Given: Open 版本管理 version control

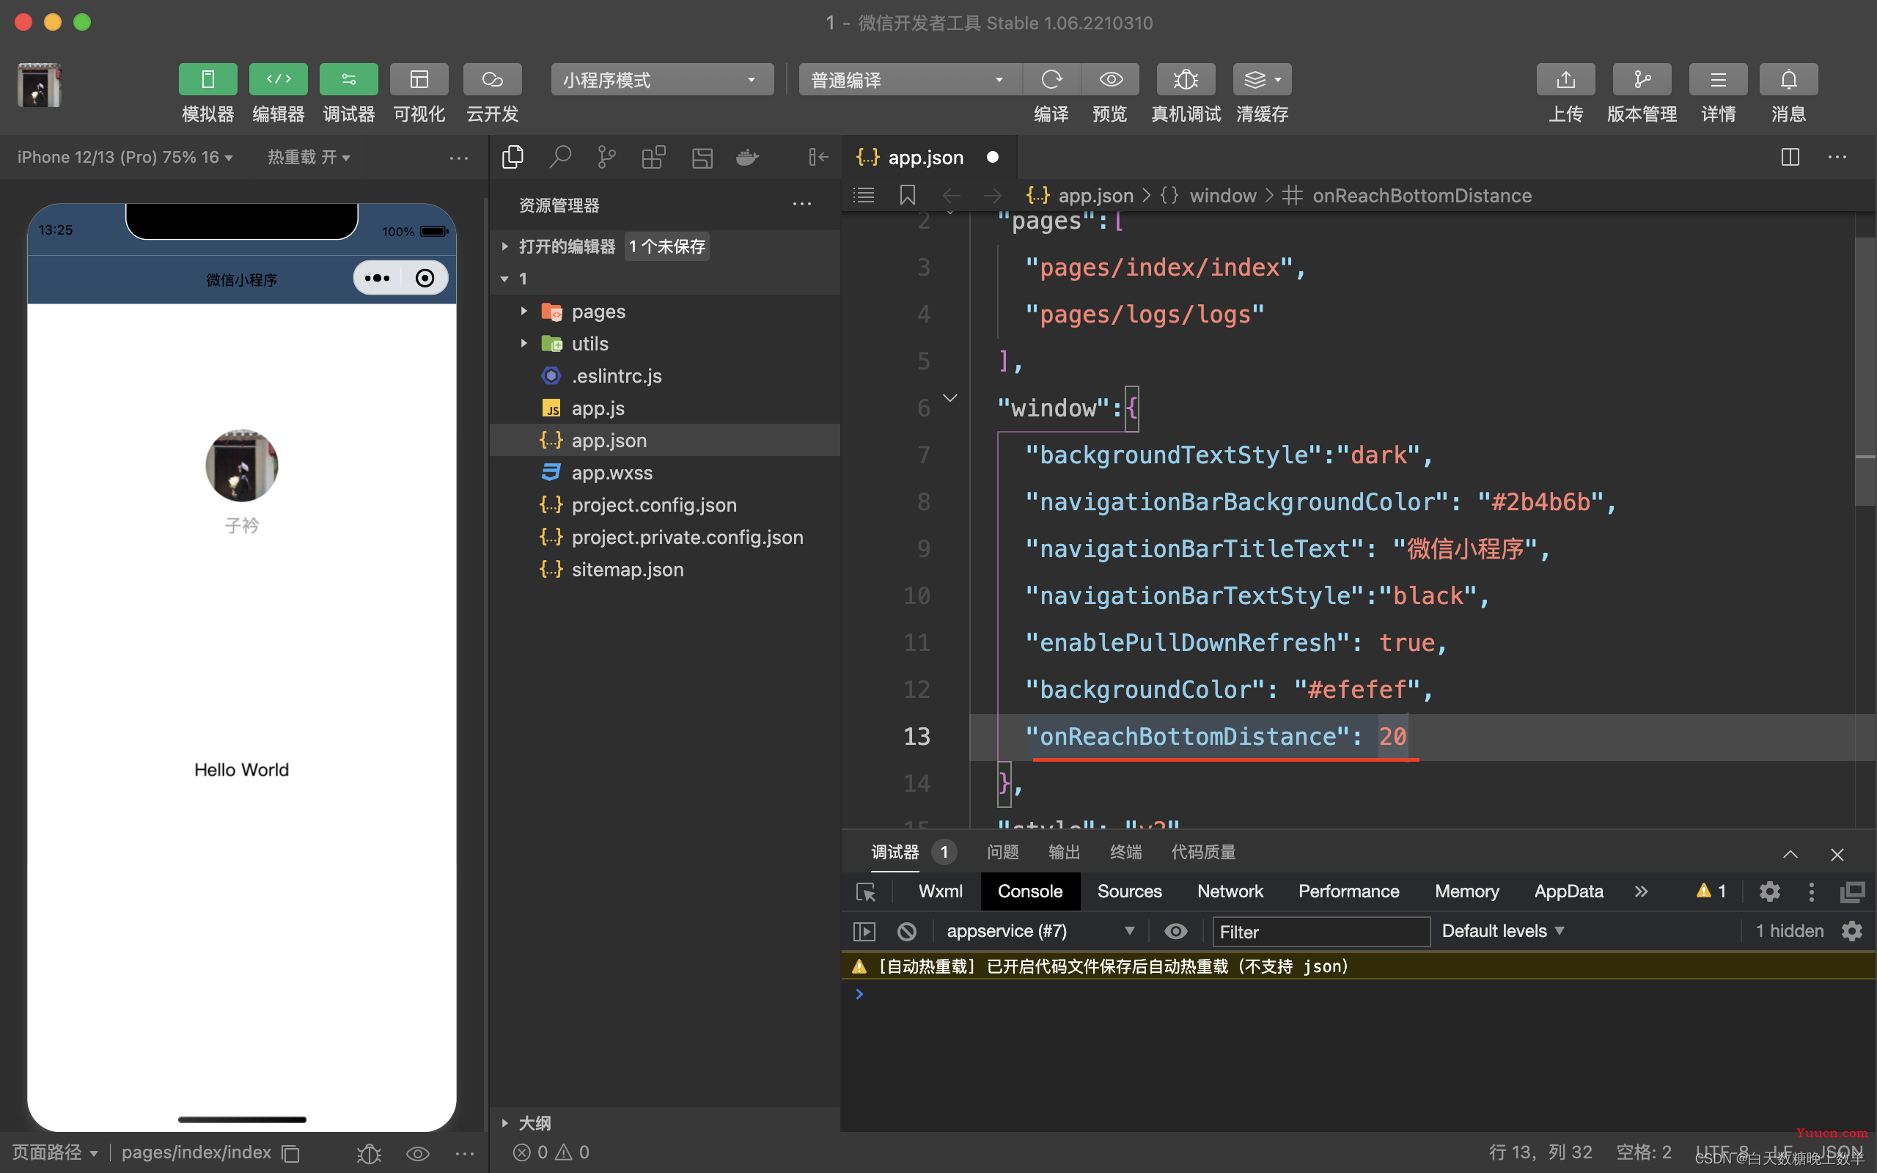Looking at the screenshot, I should [x=1642, y=79].
